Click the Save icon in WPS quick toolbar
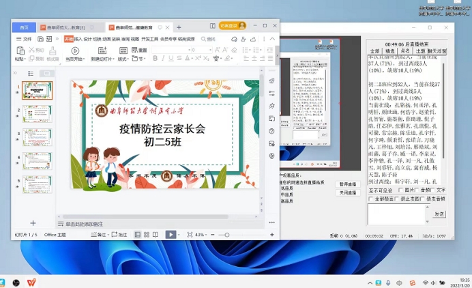Viewport: 472px width, 288px height. pos(40,39)
